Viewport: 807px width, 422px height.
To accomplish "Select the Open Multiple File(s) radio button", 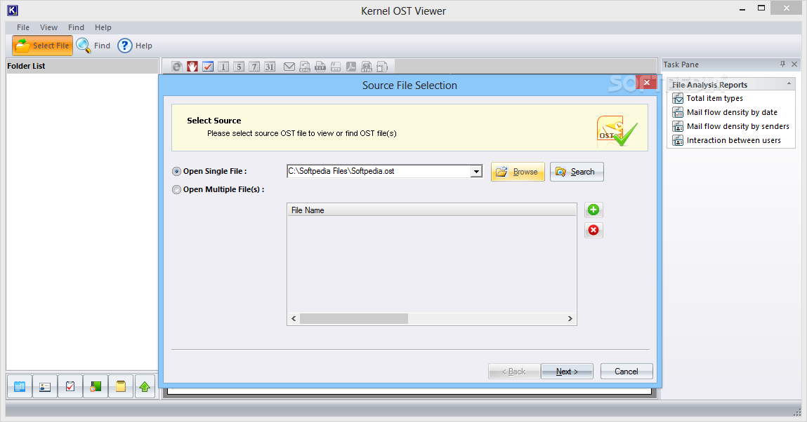I will tap(176, 189).
